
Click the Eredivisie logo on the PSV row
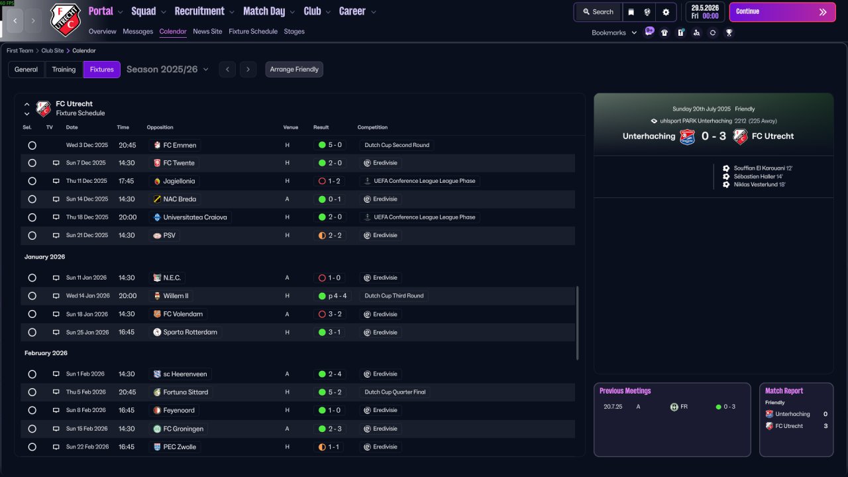click(x=367, y=235)
